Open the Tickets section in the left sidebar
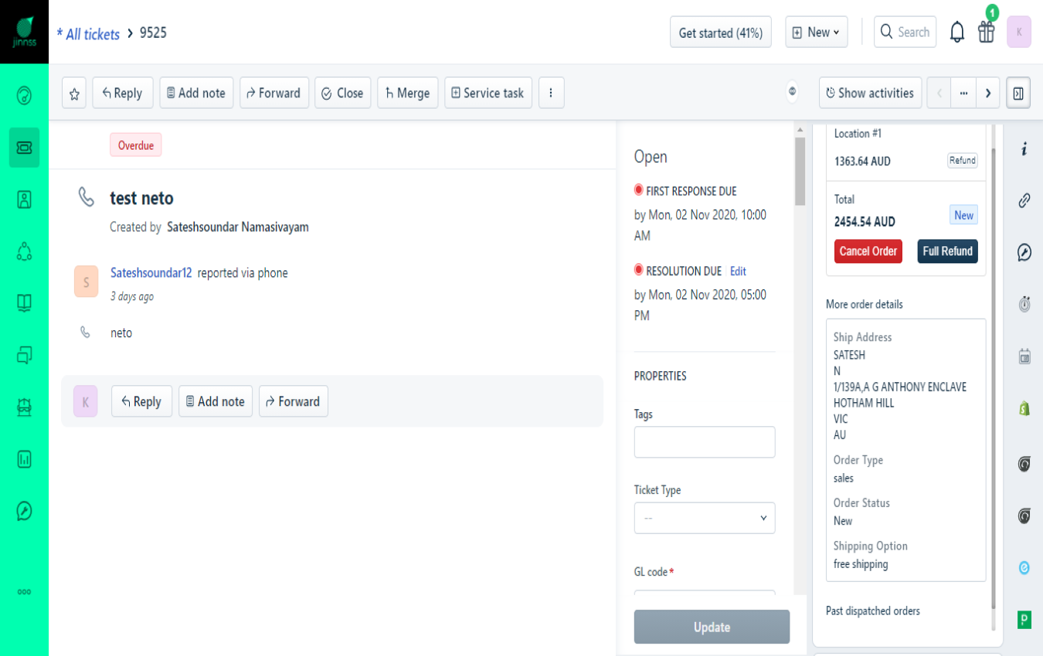 [x=24, y=147]
